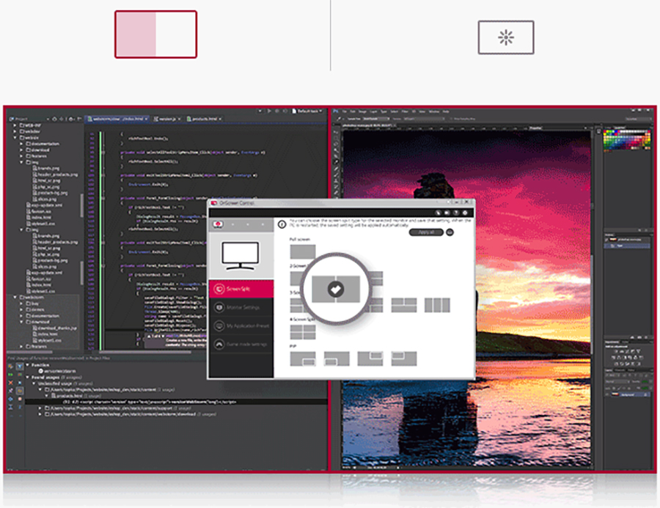
Task: Click the brightness sun feature icon
Action: click(506, 37)
